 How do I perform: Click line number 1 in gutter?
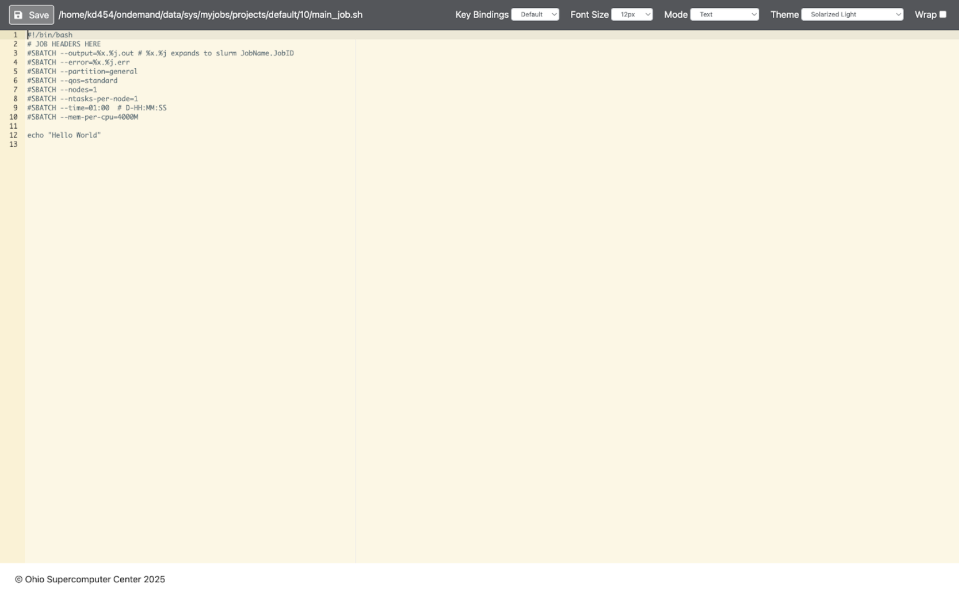pos(16,35)
